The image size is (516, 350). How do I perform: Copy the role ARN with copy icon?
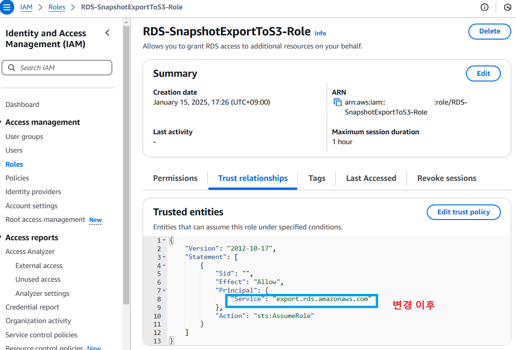[338, 102]
